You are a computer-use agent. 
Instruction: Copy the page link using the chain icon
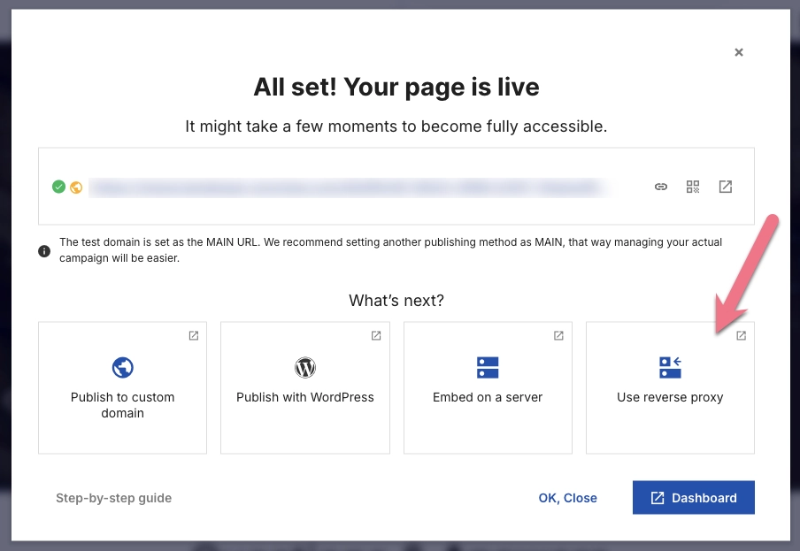661,187
